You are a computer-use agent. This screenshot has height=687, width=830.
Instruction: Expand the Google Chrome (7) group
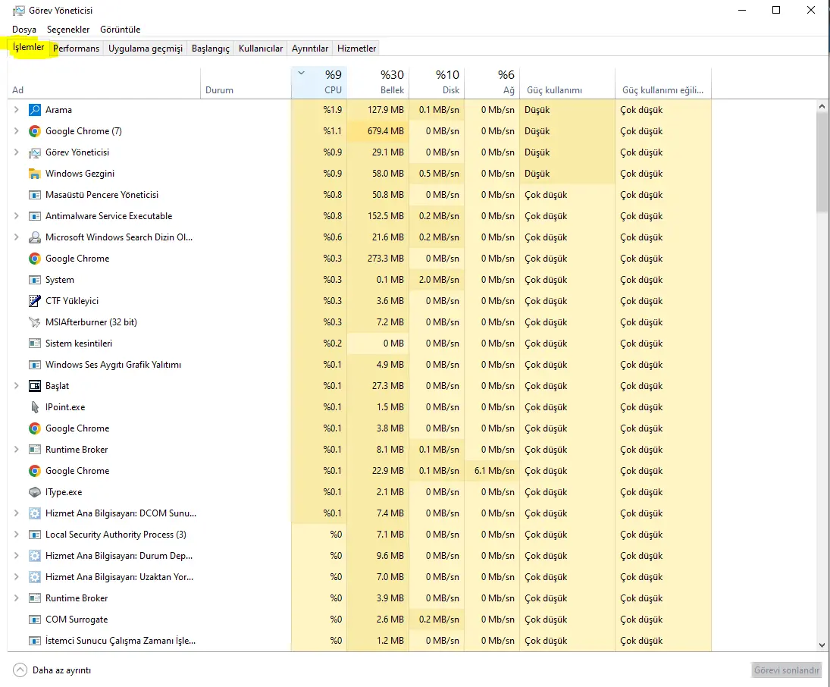pos(17,131)
